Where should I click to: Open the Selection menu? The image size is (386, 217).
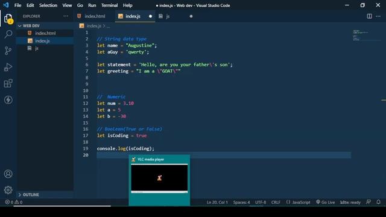(48, 5)
